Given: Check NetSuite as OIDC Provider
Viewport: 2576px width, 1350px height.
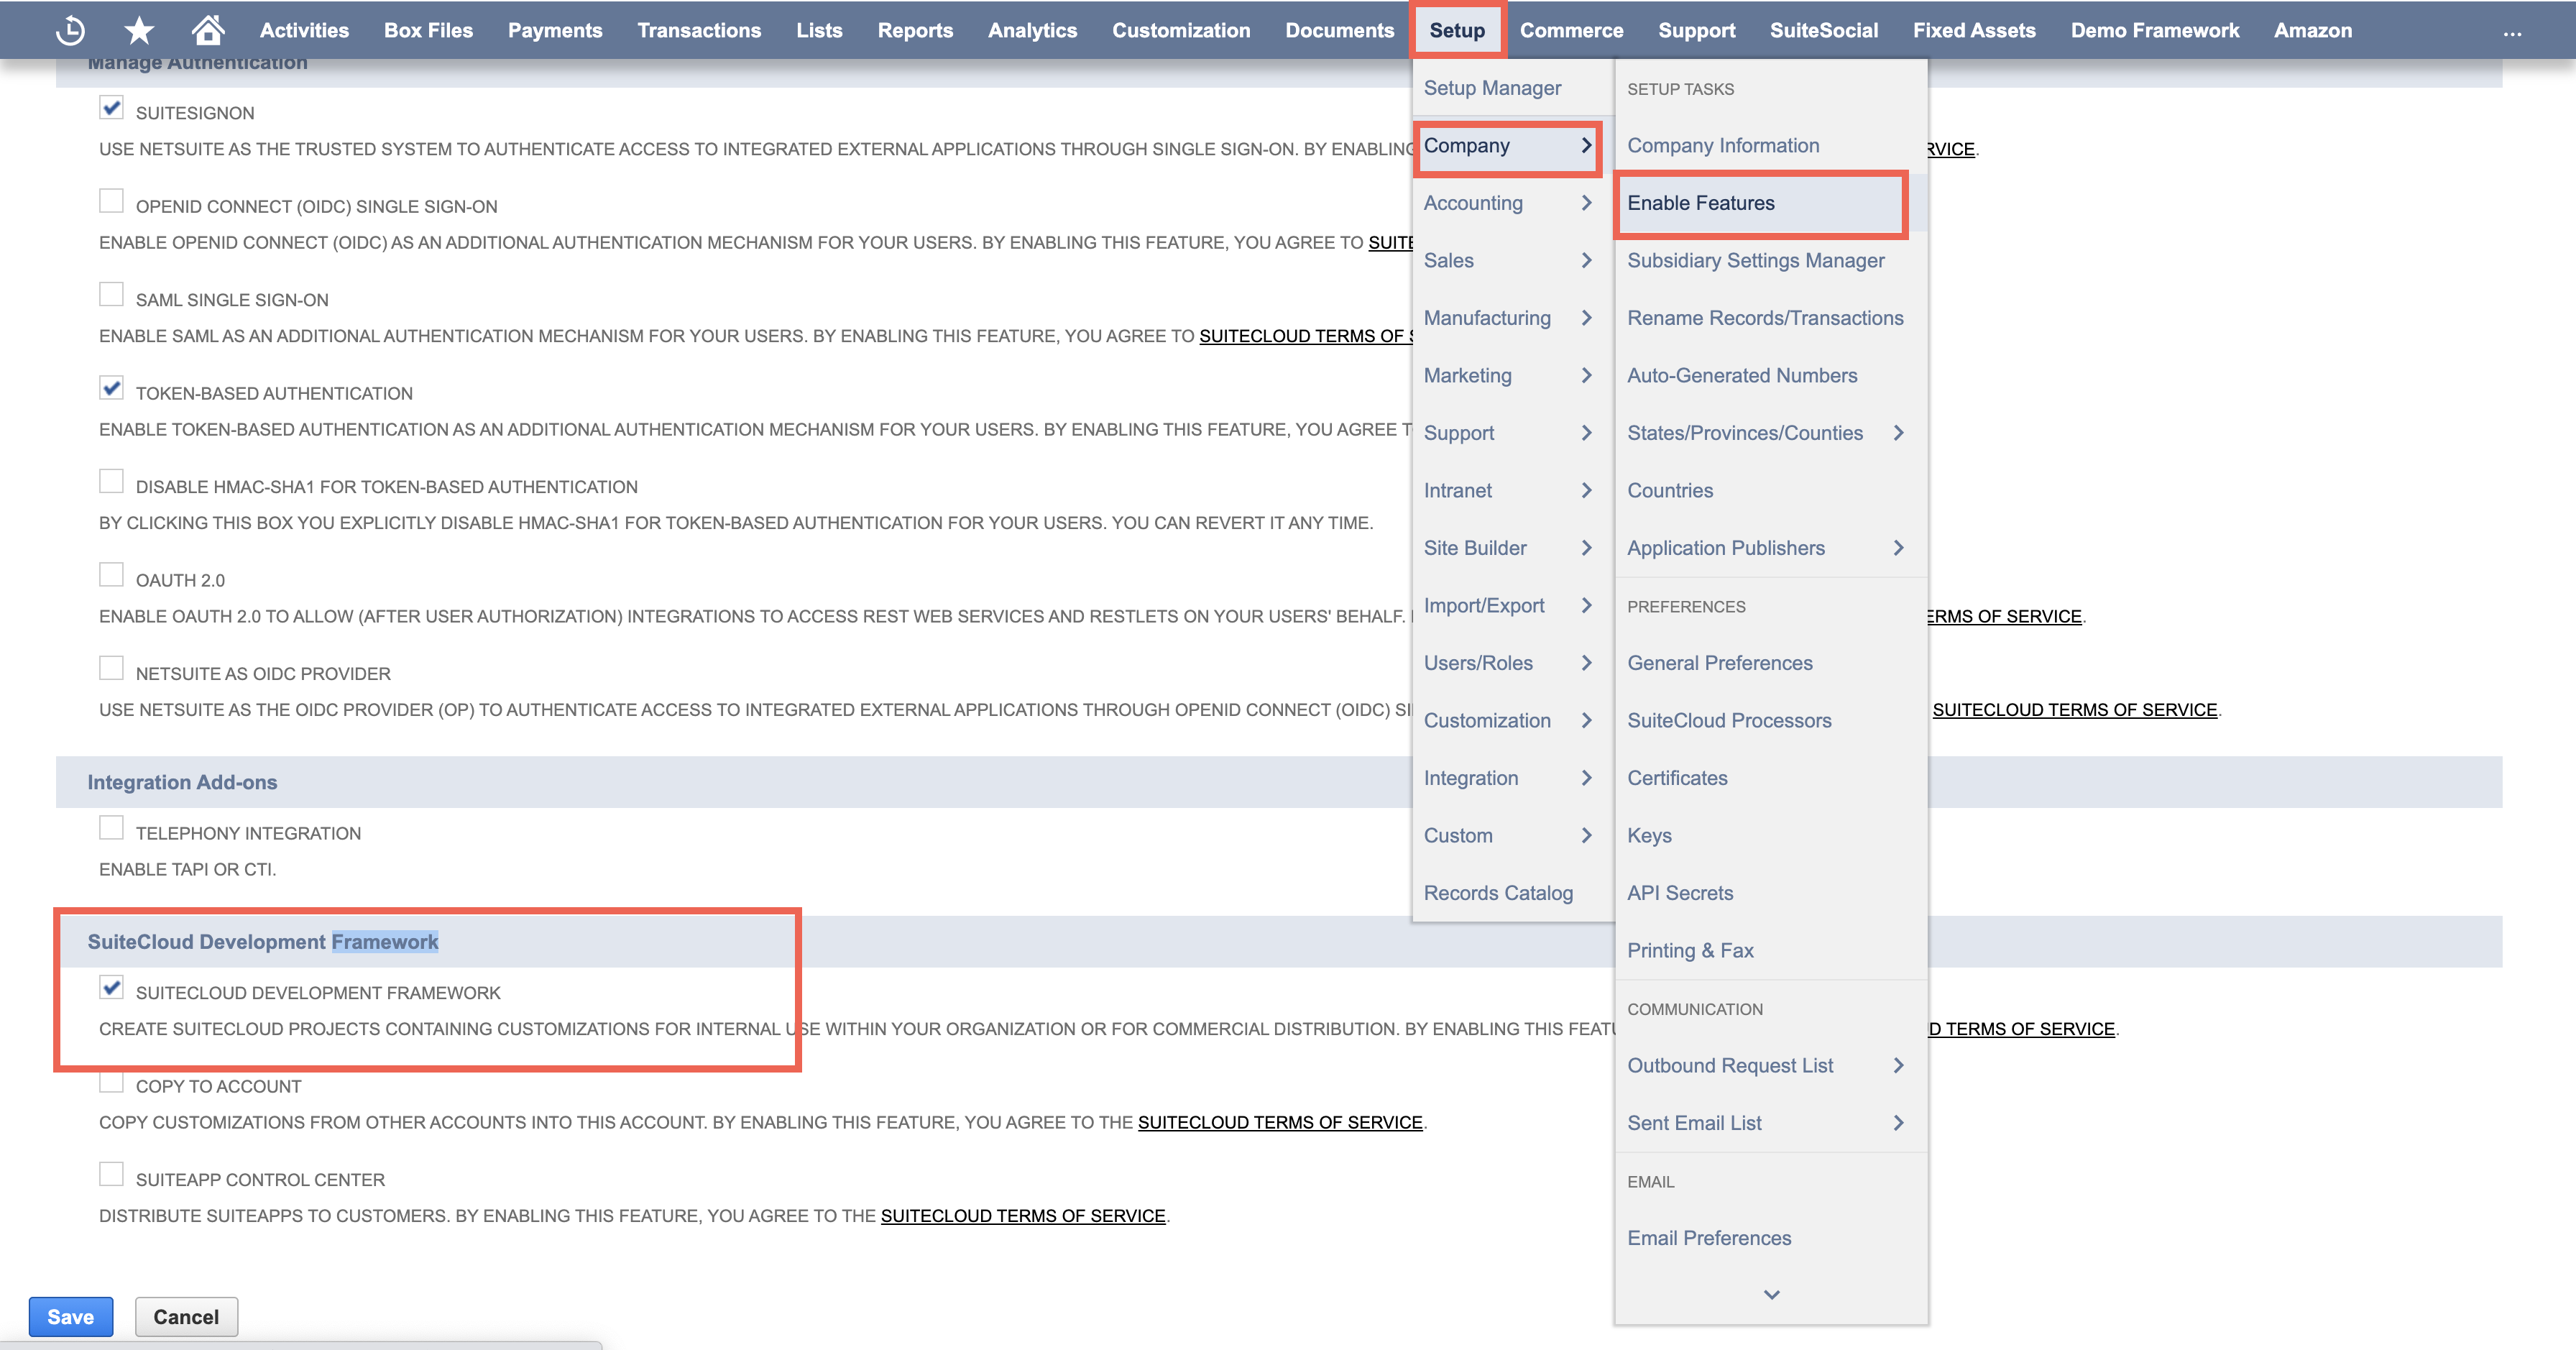Looking at the screenshot, I should (111, 668).
